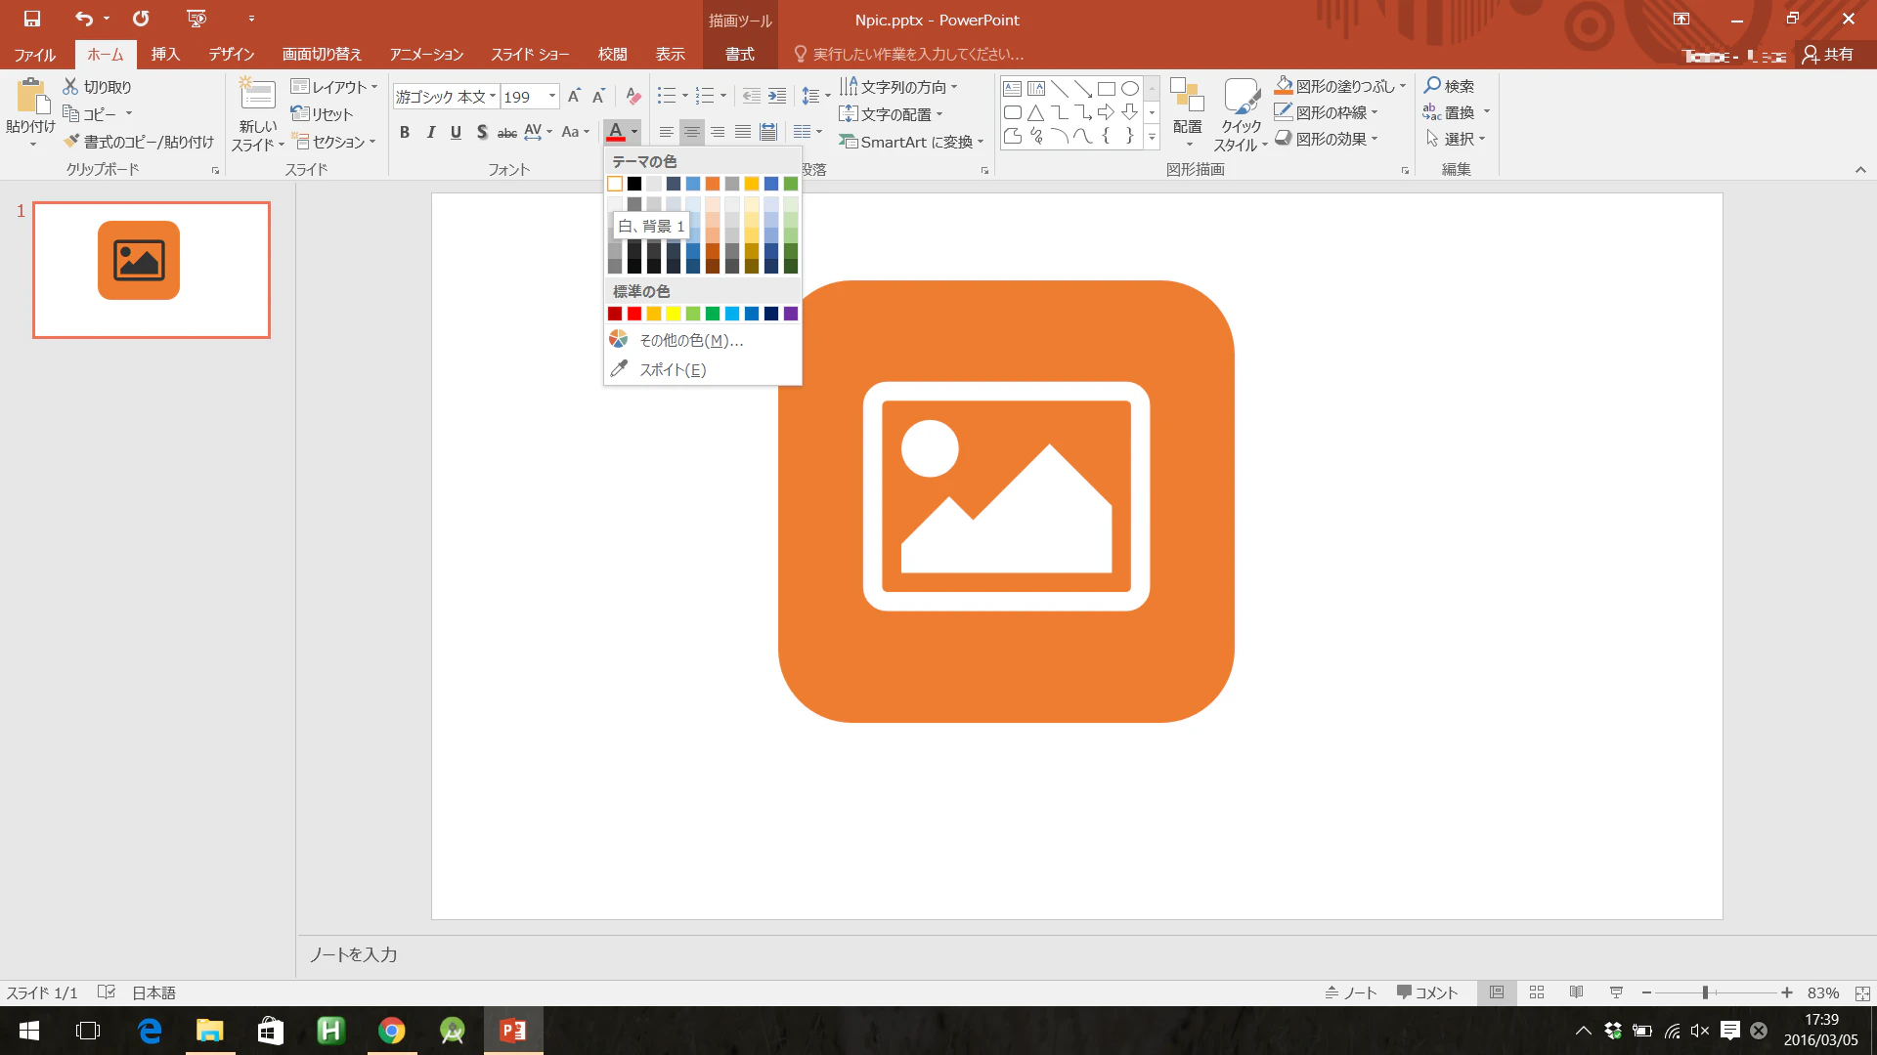Switch to the Design (デザイン) tab
The image size is (1877, 1055).
tap(232, 55)
